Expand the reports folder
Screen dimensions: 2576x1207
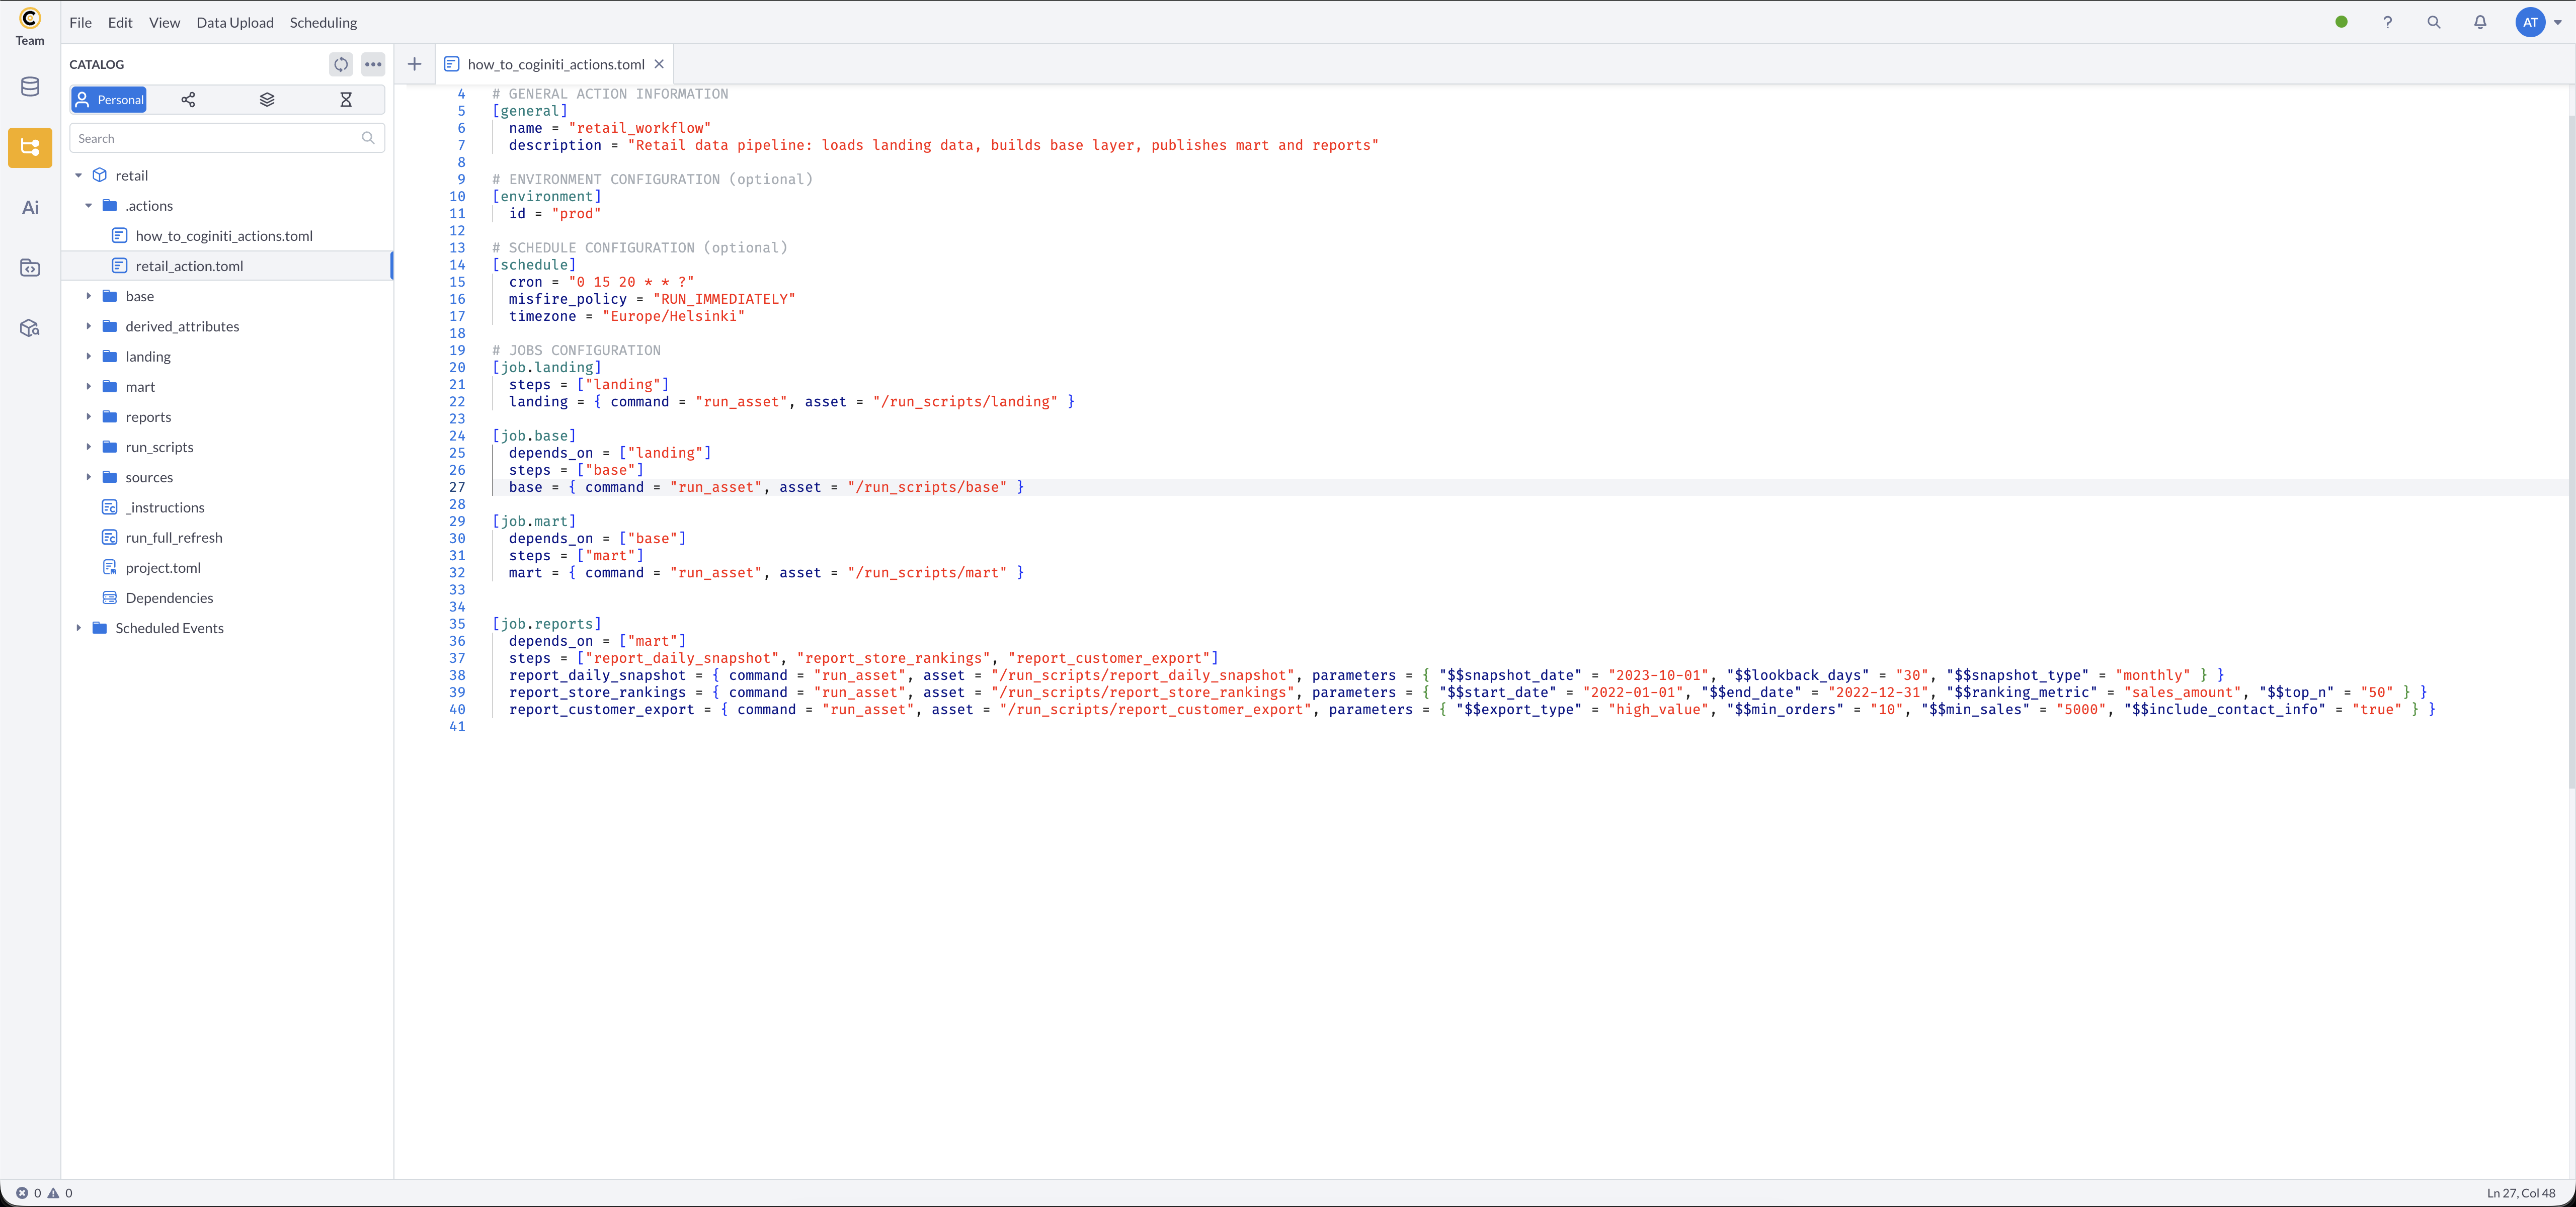[x=89, y=416]
